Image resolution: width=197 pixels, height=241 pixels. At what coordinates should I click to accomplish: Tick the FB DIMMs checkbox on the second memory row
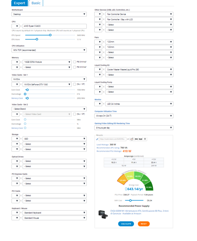pos(75,67)
